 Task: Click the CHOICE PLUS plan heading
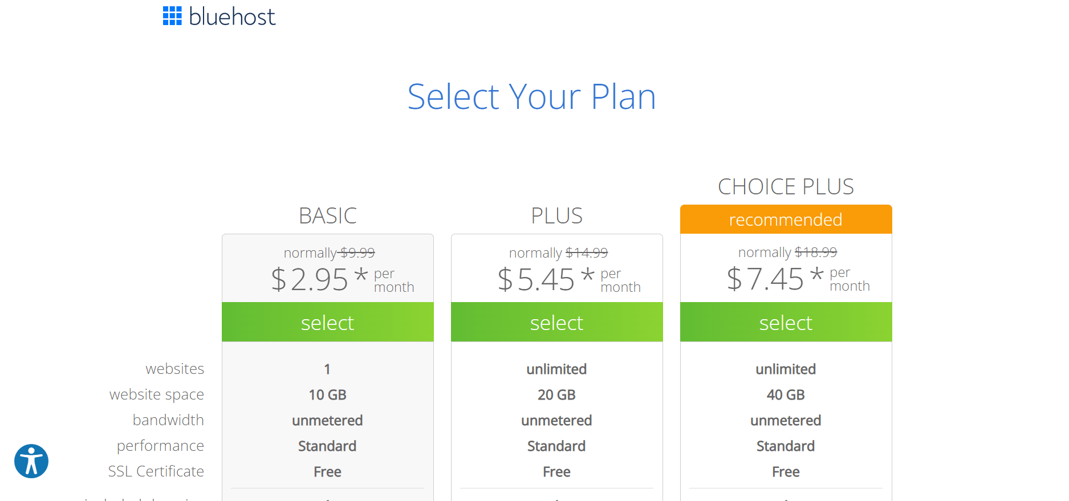pos(786,186)
